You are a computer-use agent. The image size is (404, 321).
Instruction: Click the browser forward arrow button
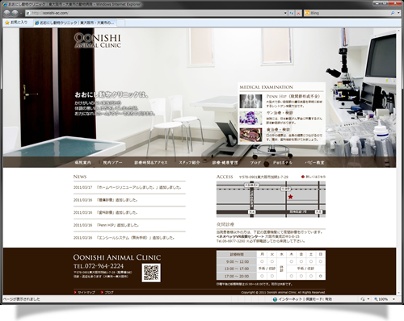(15, 13)
